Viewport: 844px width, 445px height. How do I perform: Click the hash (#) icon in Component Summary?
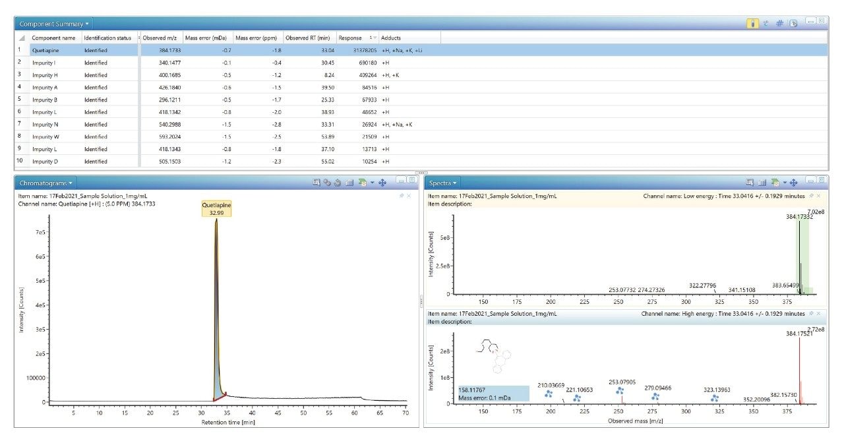pyautogui.click(x=779, y=24)
